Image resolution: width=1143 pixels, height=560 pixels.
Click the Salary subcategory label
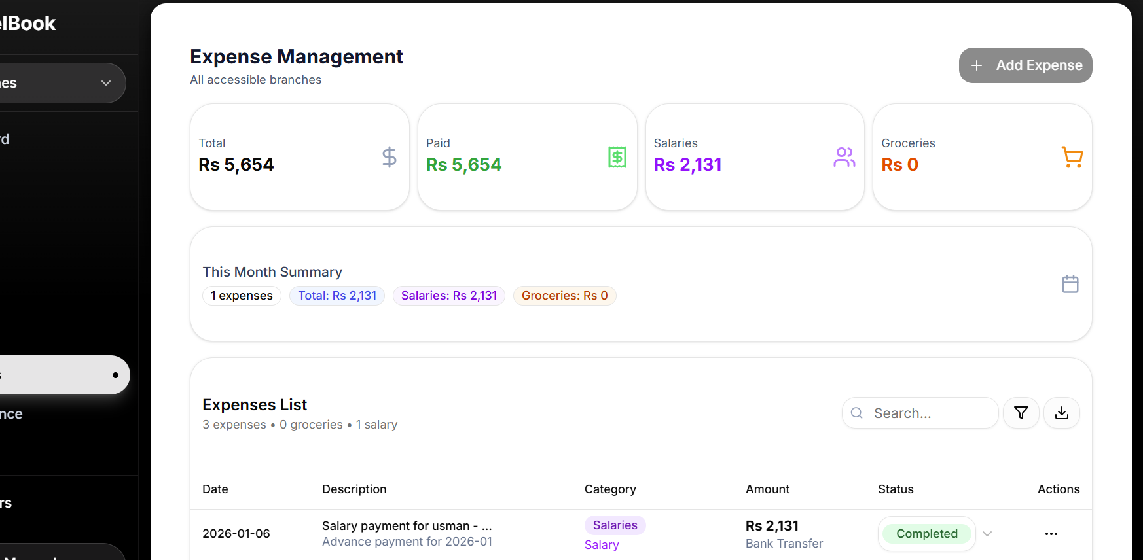pos(602,545)
